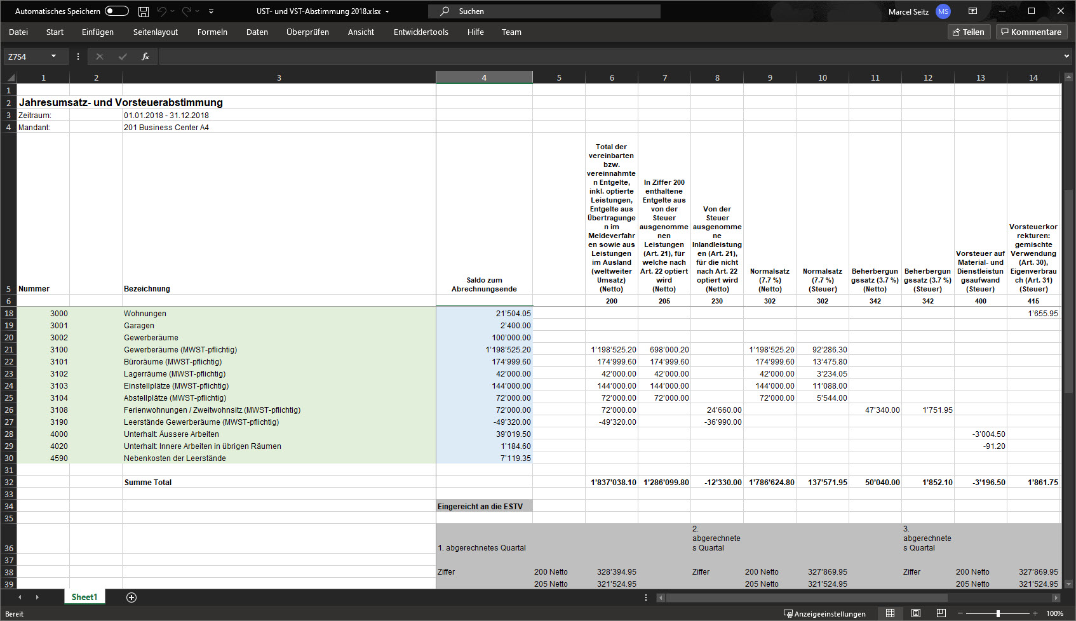
Task: Click the Teilen button
Action: 969,32
